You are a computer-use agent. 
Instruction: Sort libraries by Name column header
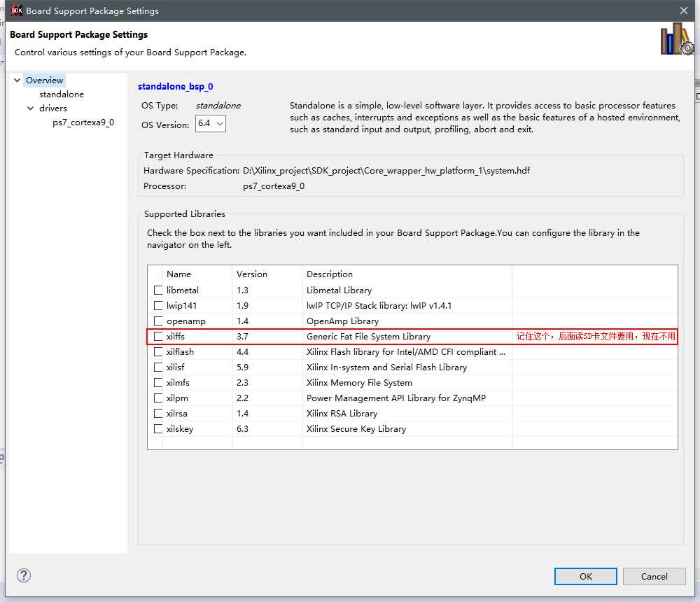click(x=197, y=274)
